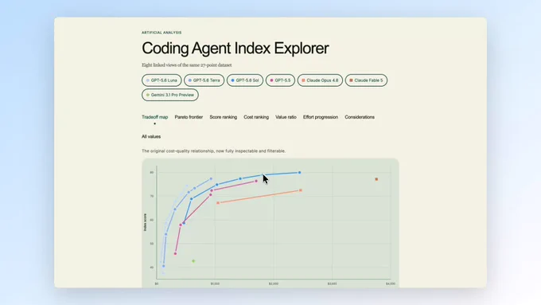Select the Cost ranking tab
This screenshot has height=305, width=541.
point(256,117)
